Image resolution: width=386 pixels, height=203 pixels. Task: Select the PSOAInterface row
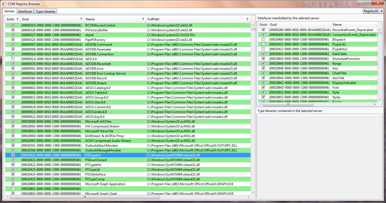(x=128, y=174)
